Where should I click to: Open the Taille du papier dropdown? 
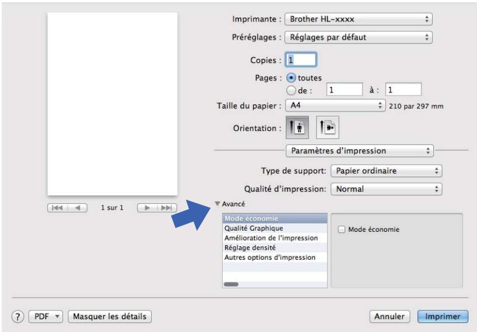coord(335,105)
